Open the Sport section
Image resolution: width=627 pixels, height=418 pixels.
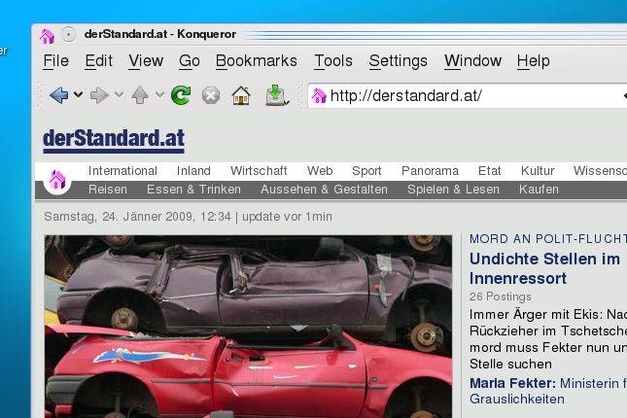click(x=366, y=171)
